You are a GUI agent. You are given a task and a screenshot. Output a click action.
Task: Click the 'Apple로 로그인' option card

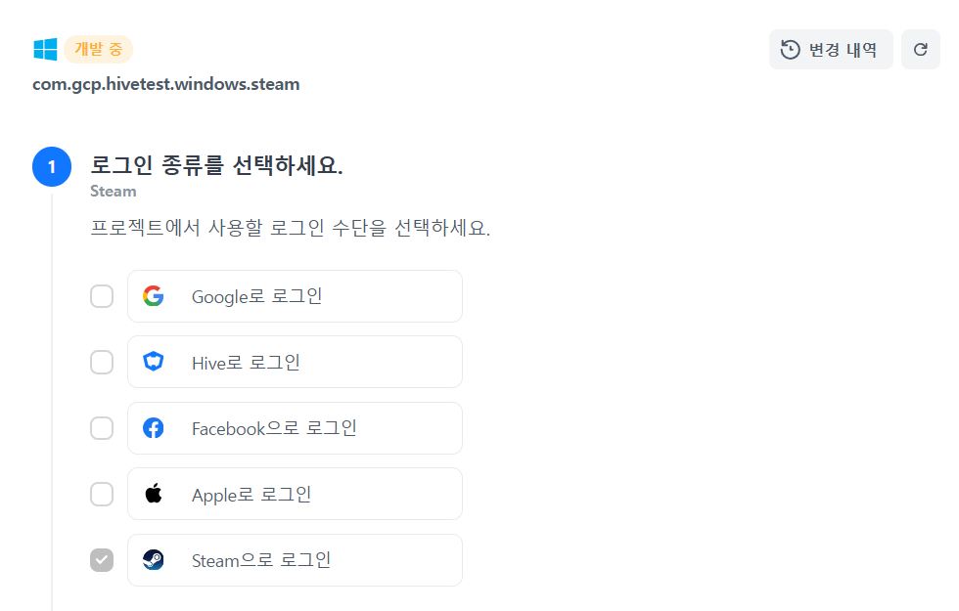(x=295, y=495)
